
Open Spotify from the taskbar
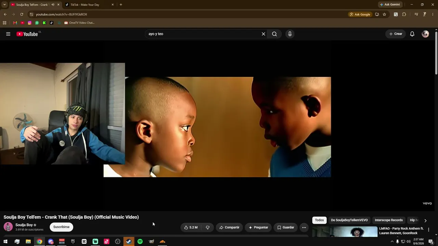(140, 242)
